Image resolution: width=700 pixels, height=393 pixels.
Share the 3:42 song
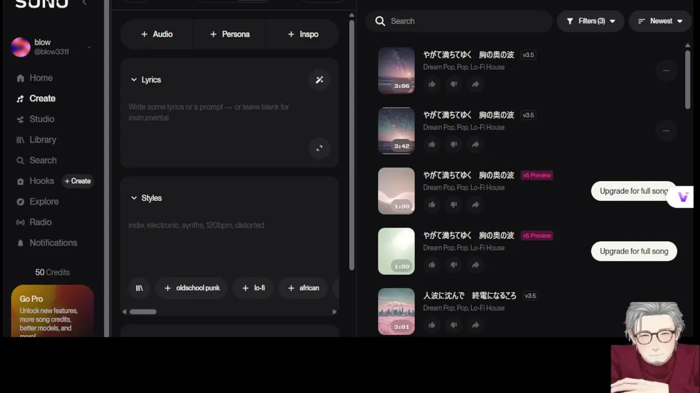475,145
